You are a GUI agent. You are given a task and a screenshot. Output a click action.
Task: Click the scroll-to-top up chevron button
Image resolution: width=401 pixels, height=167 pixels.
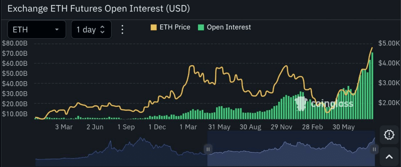click(x=389, y=157)
